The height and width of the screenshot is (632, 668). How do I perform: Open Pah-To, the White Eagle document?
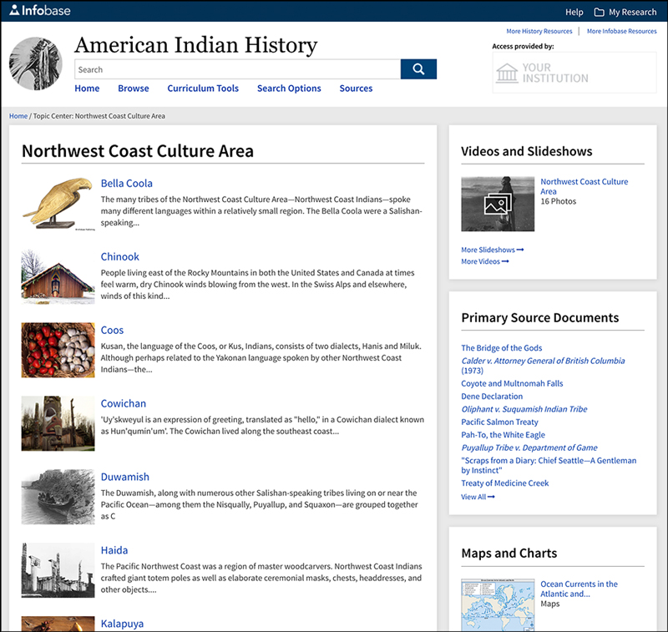[x=504, y=434]
